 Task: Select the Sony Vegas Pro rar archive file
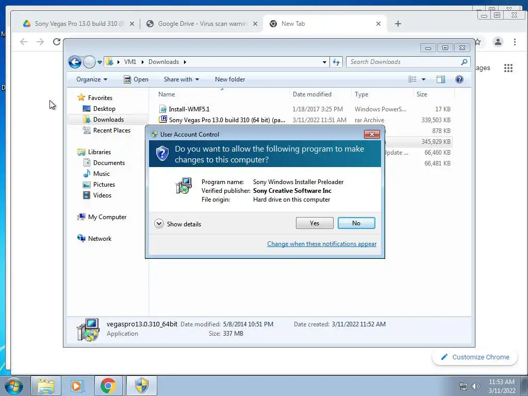pos(227,120)
